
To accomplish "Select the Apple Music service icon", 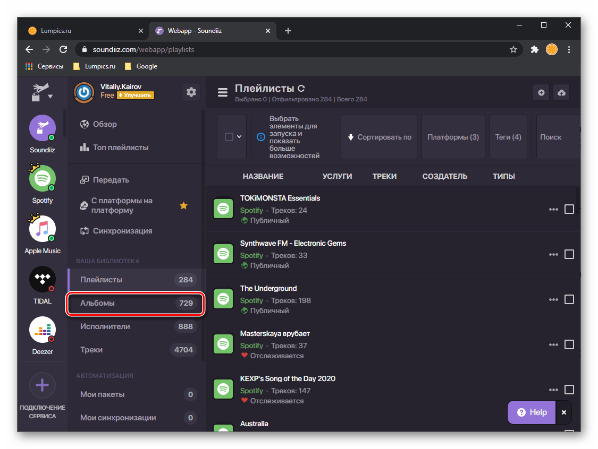I will tap(43, 229).
